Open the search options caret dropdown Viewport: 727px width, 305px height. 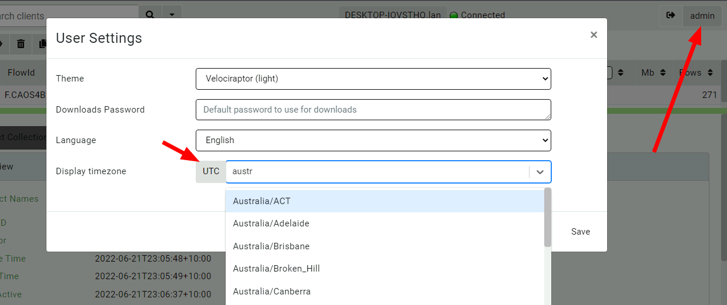point(171,15)
